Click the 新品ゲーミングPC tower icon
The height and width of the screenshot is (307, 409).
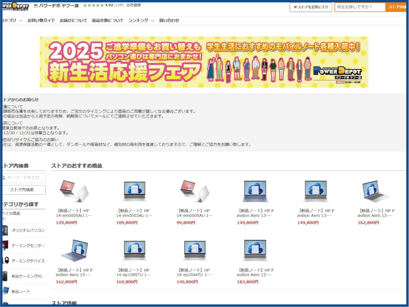coord(5,276)
